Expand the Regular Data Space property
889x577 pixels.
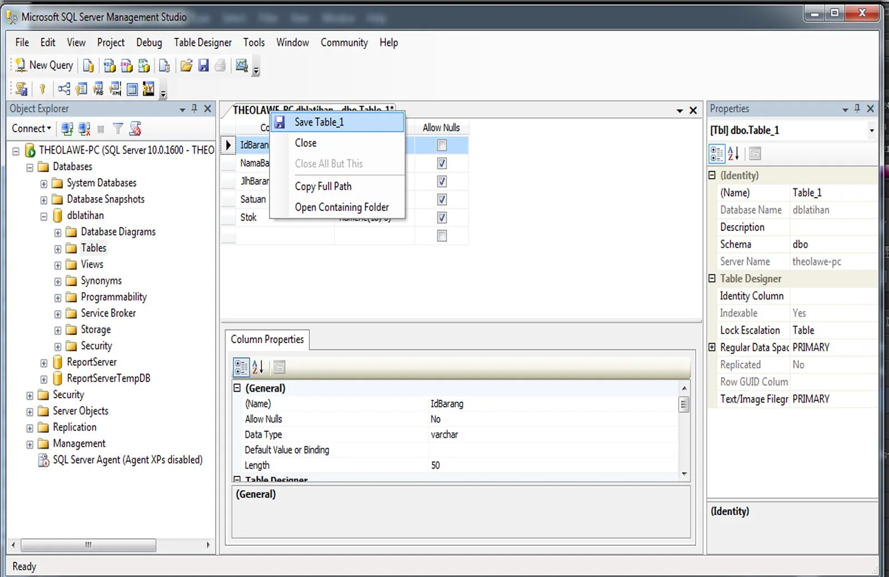[712, 347]
